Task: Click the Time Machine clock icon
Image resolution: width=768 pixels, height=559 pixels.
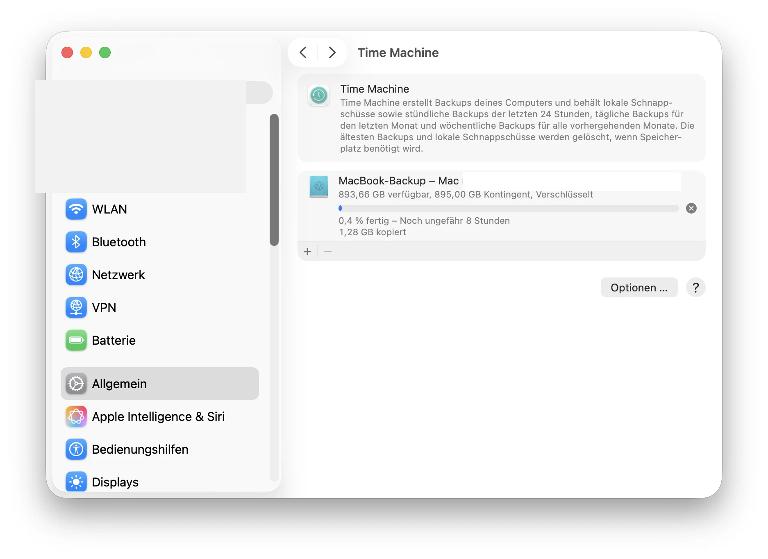Action: (x=319, y=95)
